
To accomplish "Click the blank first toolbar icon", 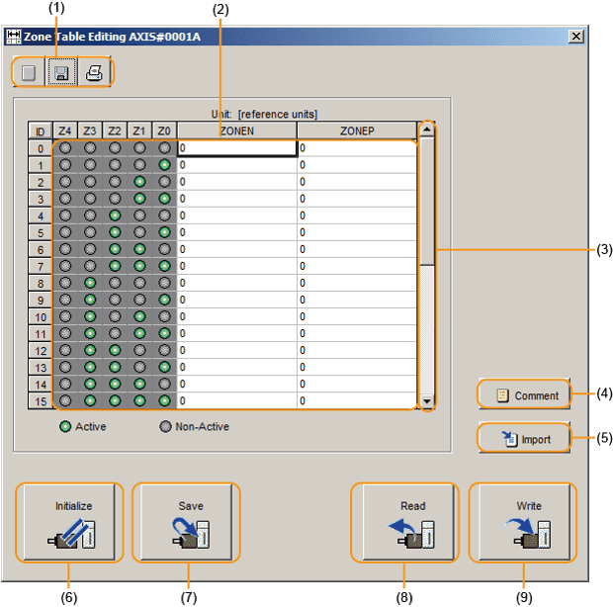I will (30, 72).
